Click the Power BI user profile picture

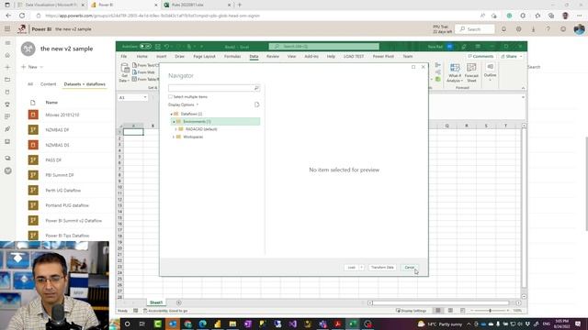tap(579, 28)
